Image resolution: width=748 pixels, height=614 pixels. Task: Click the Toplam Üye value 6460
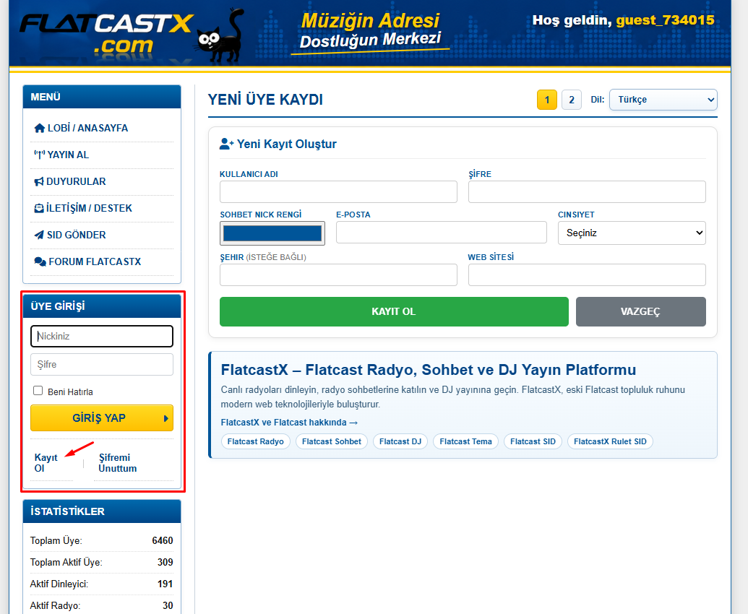click(x=162, y=540)
